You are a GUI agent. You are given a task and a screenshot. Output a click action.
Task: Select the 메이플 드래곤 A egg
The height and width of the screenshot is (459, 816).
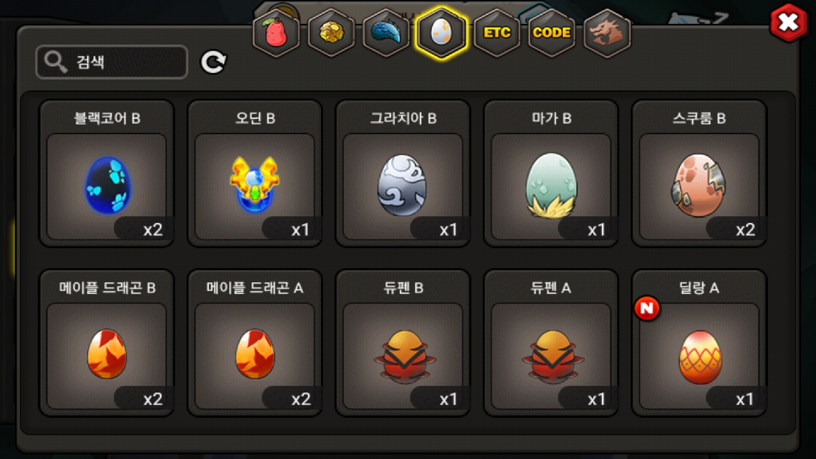point(255,343)
